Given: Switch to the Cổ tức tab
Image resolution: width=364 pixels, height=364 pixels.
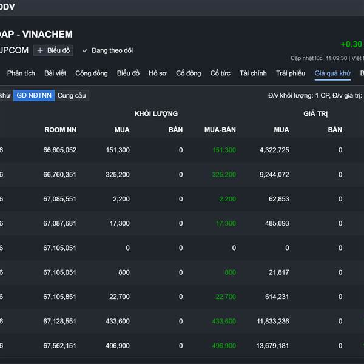Looking at the screenshot, I should coord(220,73).
